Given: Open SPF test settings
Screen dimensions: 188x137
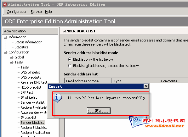Looking at the screenshot, I should click(27, 92).
